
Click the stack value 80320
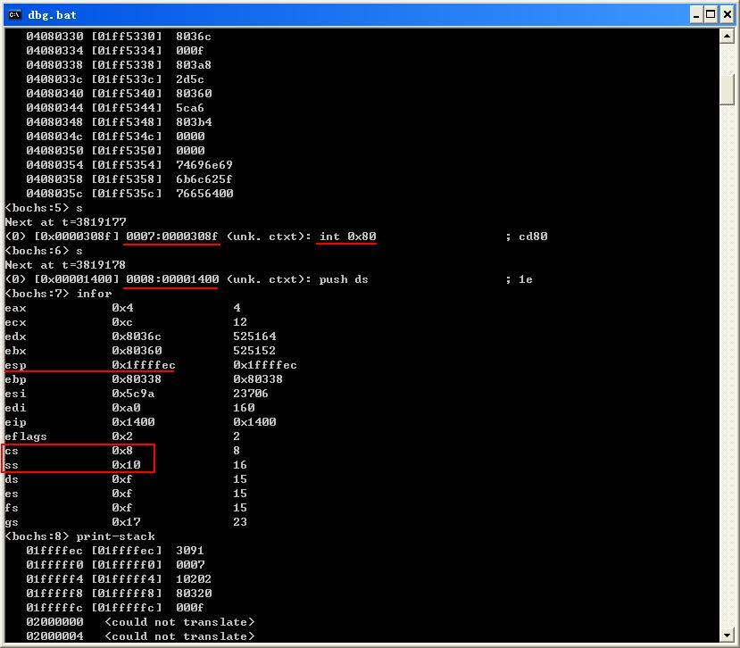(194, 594)
